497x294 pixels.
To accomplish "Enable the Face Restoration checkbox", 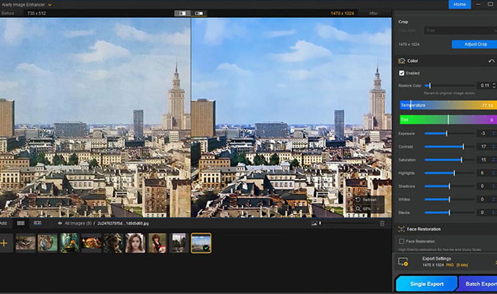I will click(x=402, y=241).
